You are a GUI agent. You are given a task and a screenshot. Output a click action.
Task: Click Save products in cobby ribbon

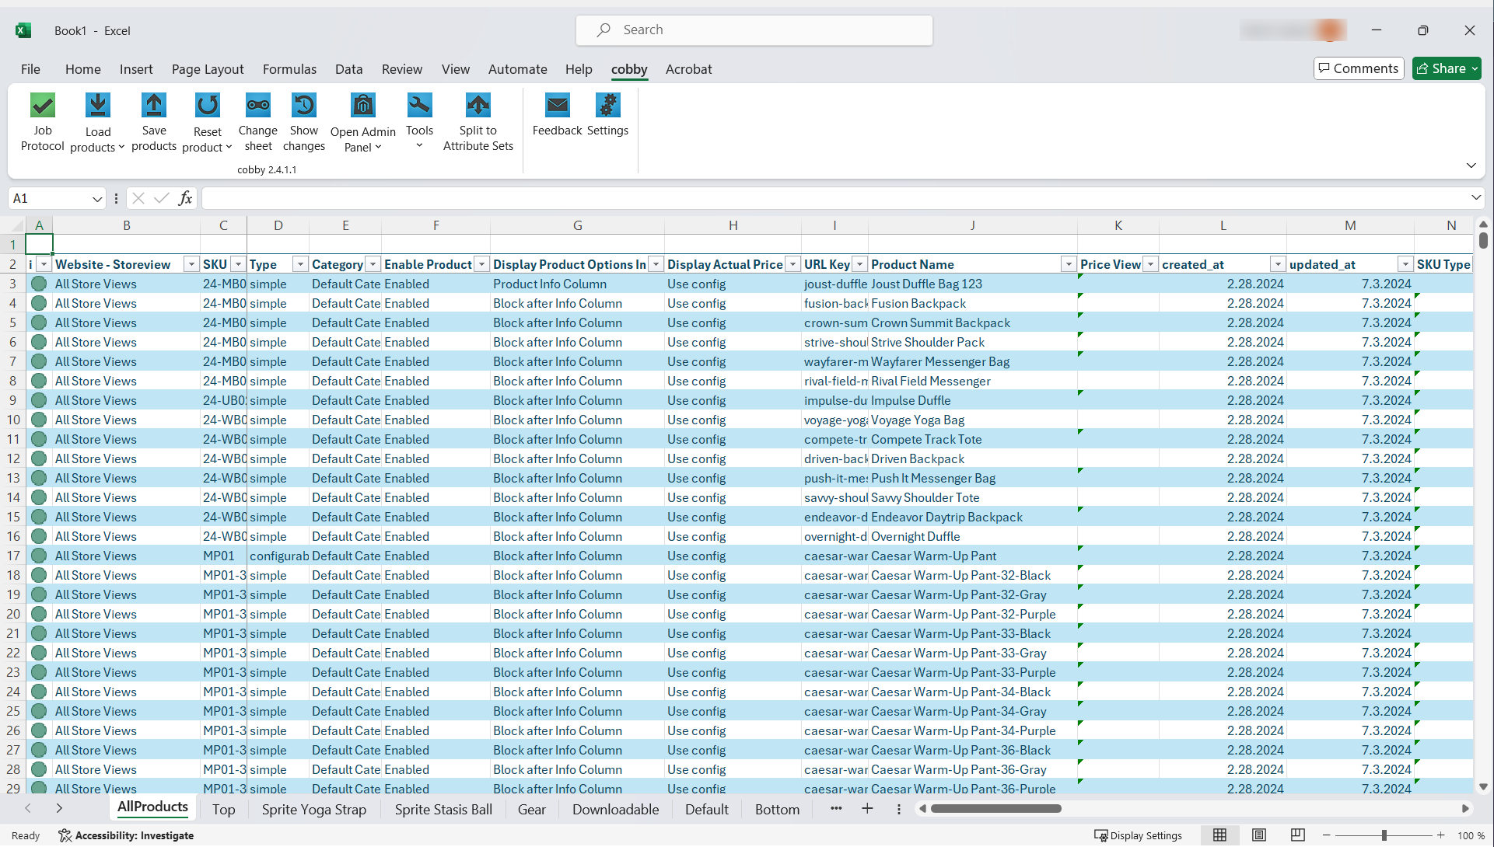(x=154, y=105)
